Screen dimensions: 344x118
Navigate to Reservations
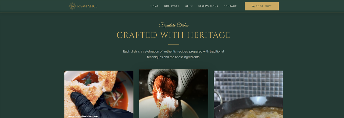208,6
